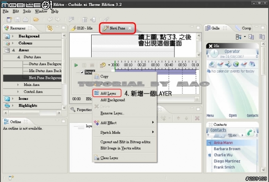This screenshot has width=269, height=182.
Task: Select Status Area Background tree item
Action: point(45,64)
